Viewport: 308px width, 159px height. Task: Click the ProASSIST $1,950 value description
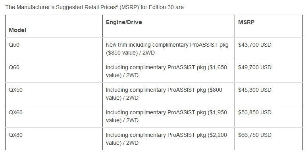(x=166, y=116)
